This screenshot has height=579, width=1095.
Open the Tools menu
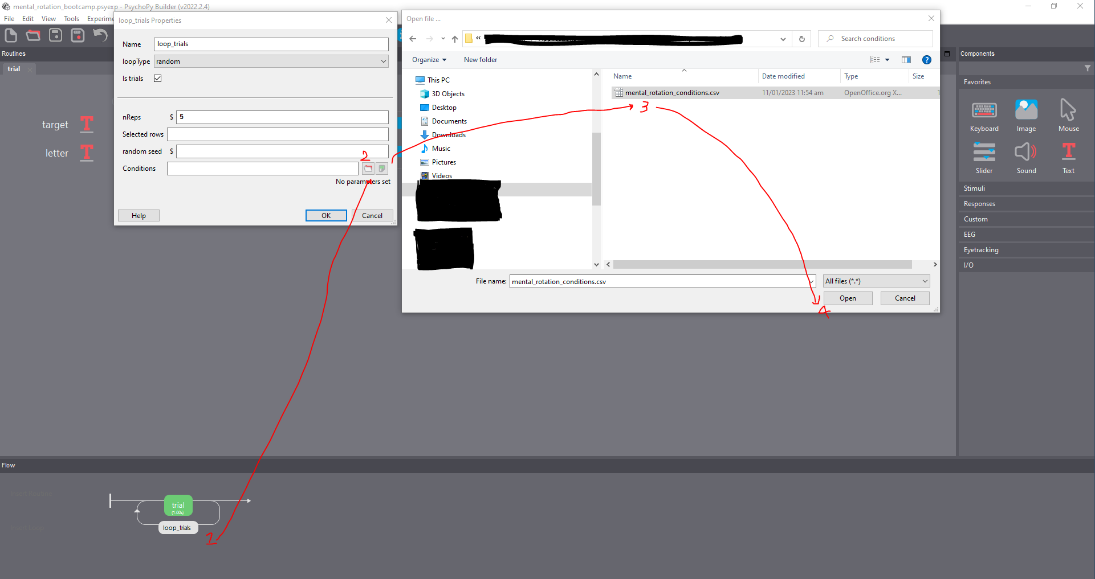coord(71,19)
